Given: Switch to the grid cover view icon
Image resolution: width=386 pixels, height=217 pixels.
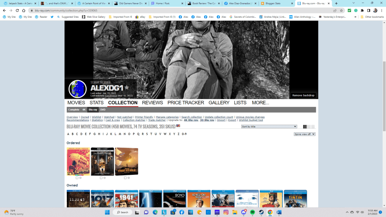Looking at the screenshot, I should [305, 127].
